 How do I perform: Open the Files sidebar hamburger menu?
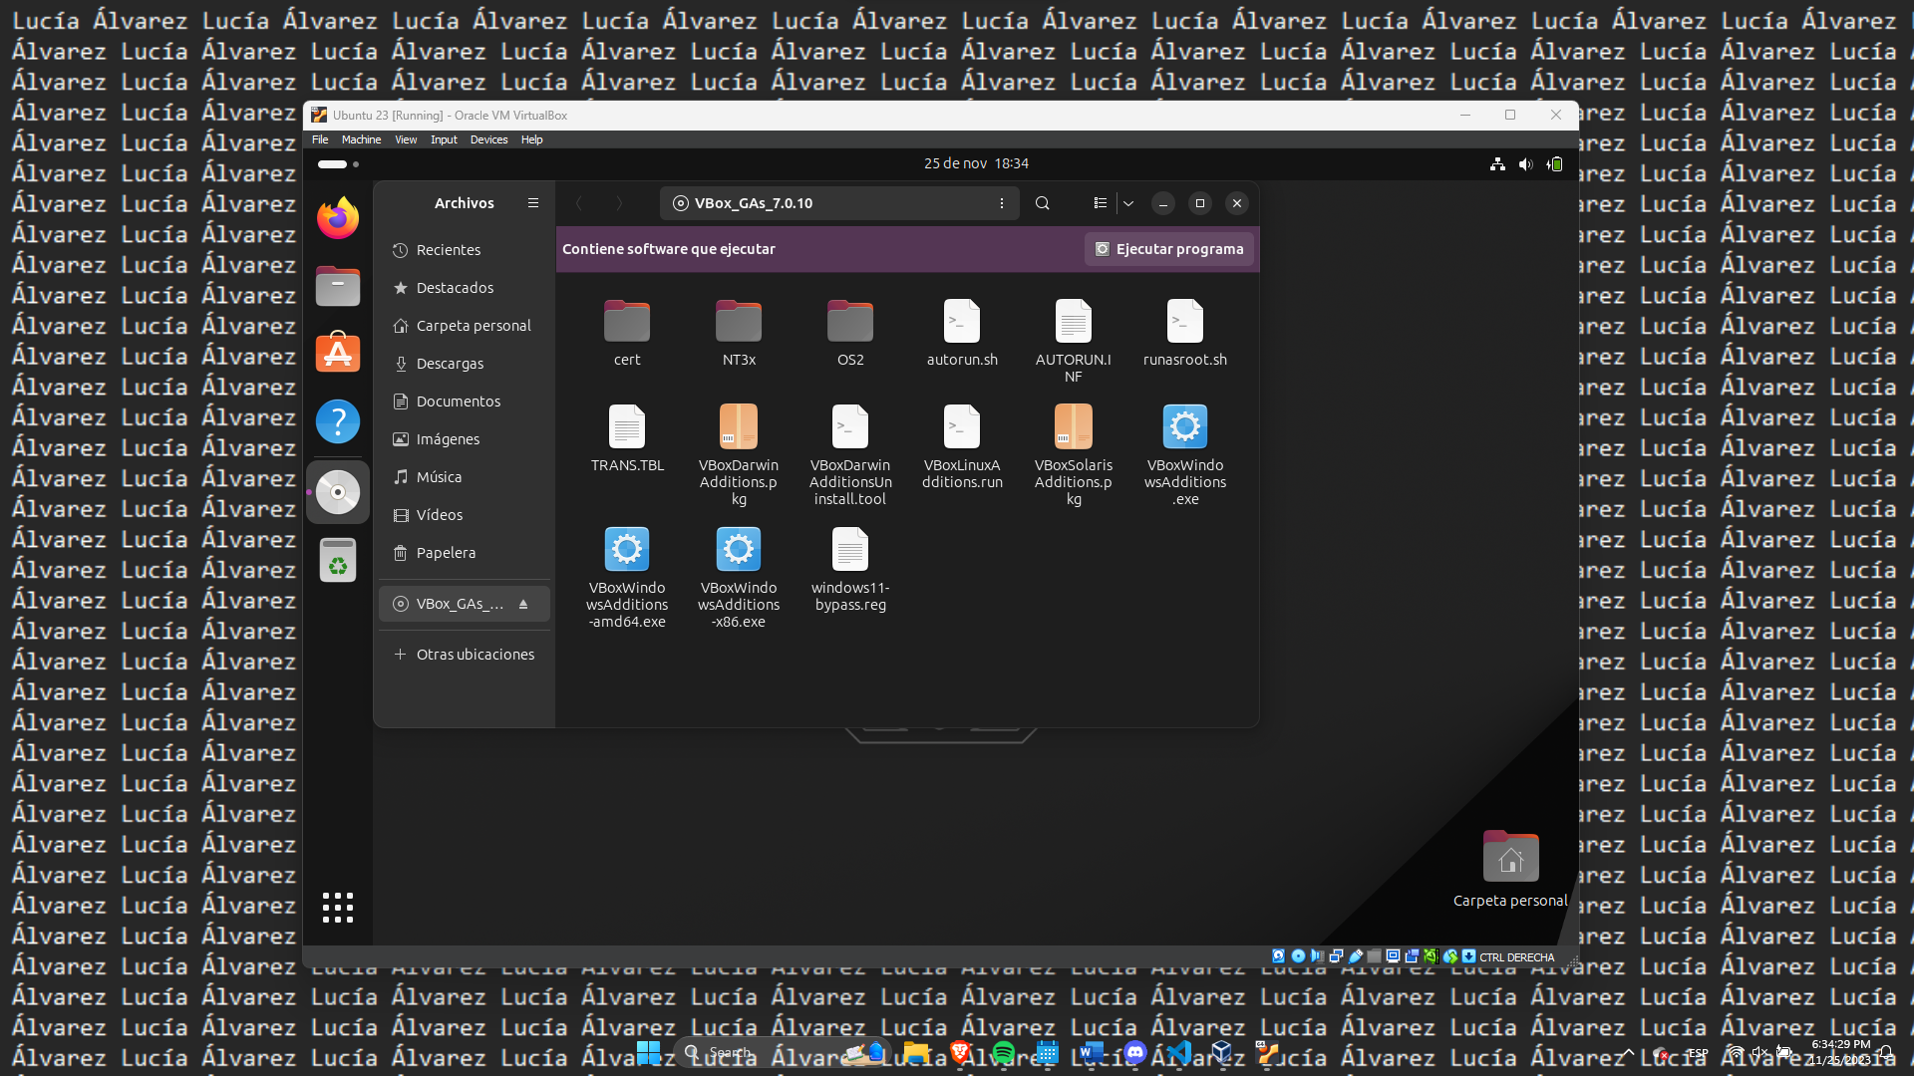pos(533,203)
